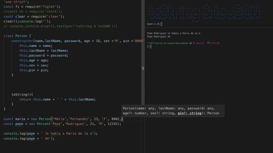Click the line this.name = name;
273x153 pixels.
(36, 46)
